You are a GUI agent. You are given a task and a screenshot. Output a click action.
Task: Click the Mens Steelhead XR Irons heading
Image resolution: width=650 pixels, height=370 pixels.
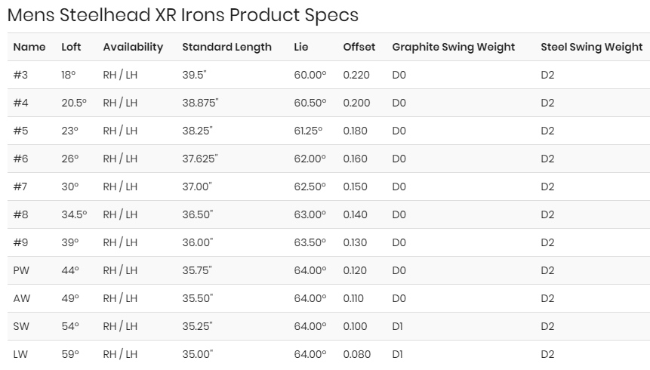(182, 14)
